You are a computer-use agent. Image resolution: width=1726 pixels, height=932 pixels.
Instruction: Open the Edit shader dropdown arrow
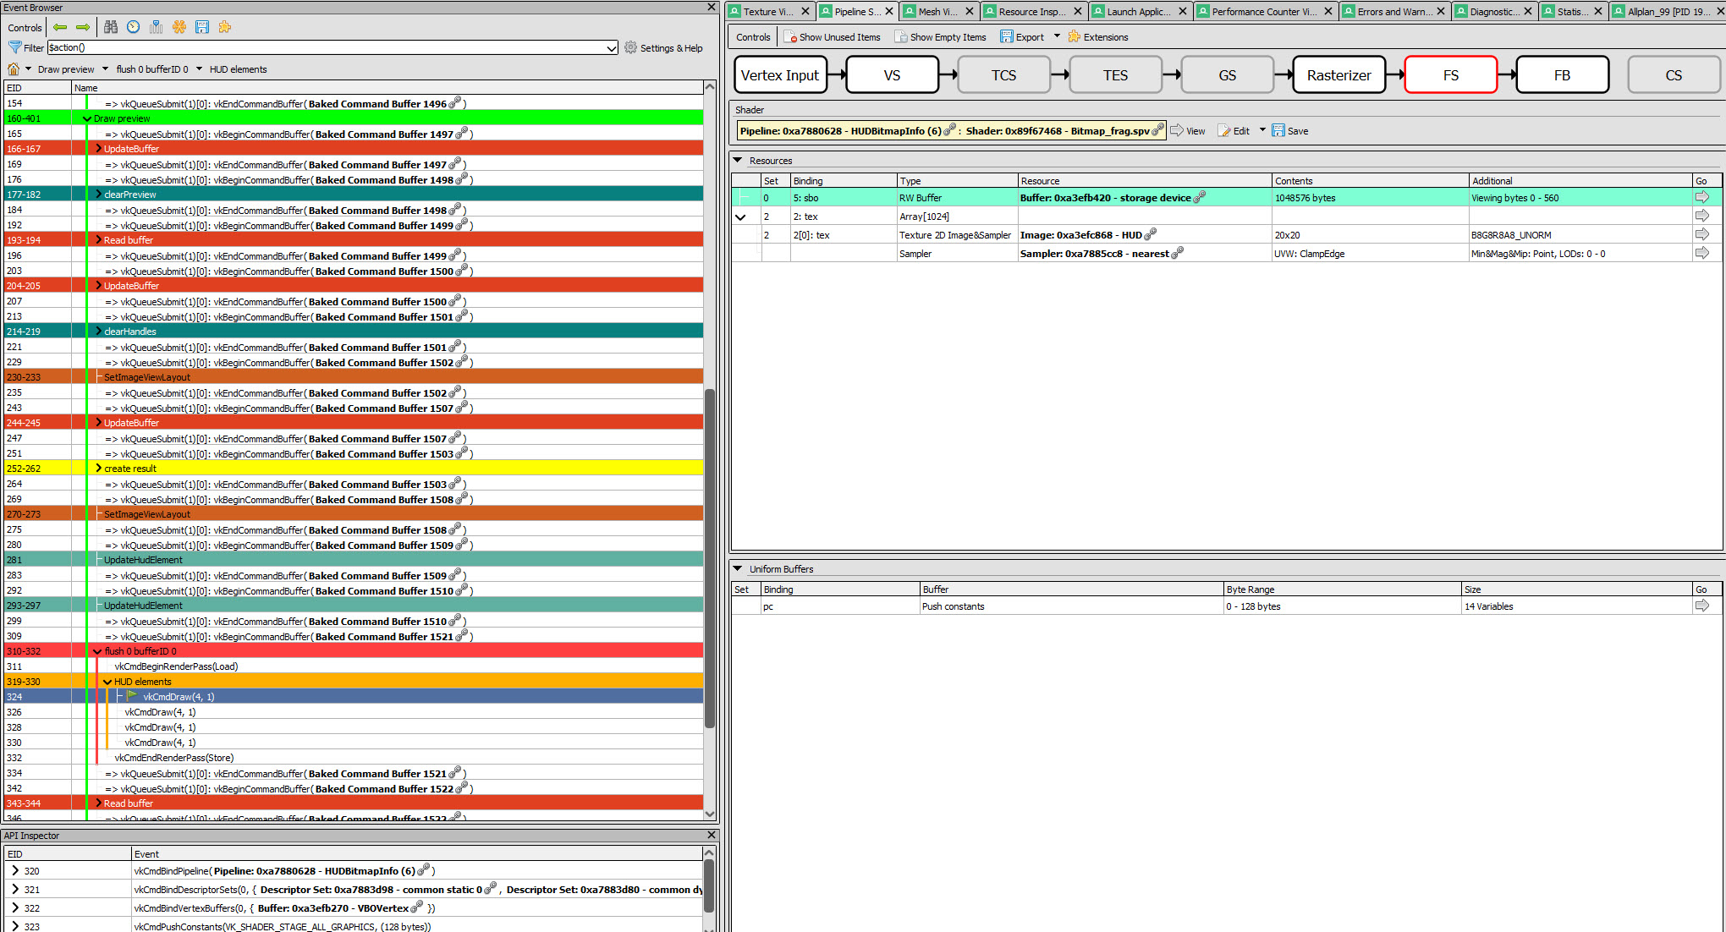[x=1262, y=130]
